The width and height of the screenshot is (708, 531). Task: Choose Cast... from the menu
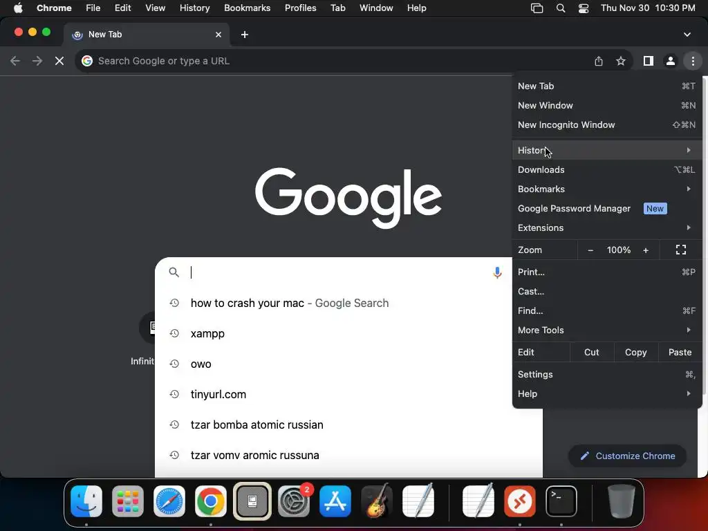coord(607,291)
